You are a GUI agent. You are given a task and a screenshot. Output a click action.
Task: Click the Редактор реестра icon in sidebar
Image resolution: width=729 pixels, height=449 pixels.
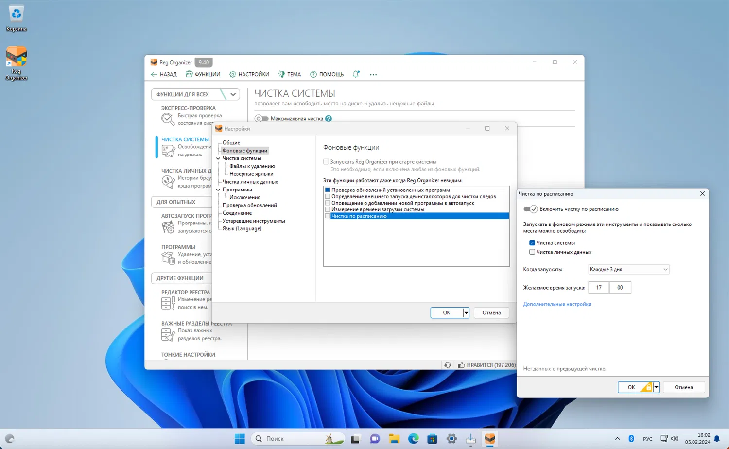(x=168, y=303)
